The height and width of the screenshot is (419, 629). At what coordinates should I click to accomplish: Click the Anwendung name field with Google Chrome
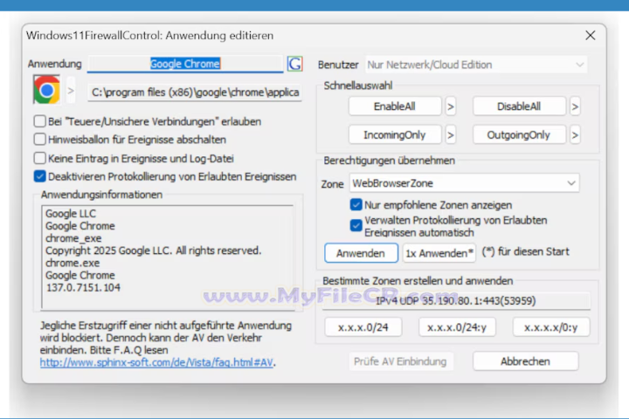click(x=185, y=64)
